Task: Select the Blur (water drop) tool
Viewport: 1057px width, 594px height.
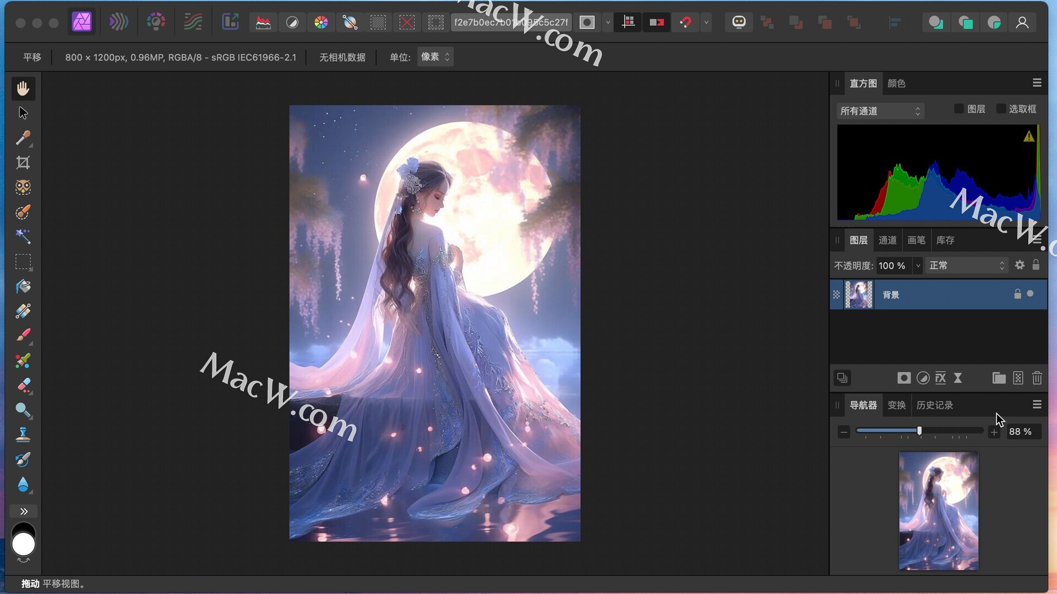Action: 23,484
